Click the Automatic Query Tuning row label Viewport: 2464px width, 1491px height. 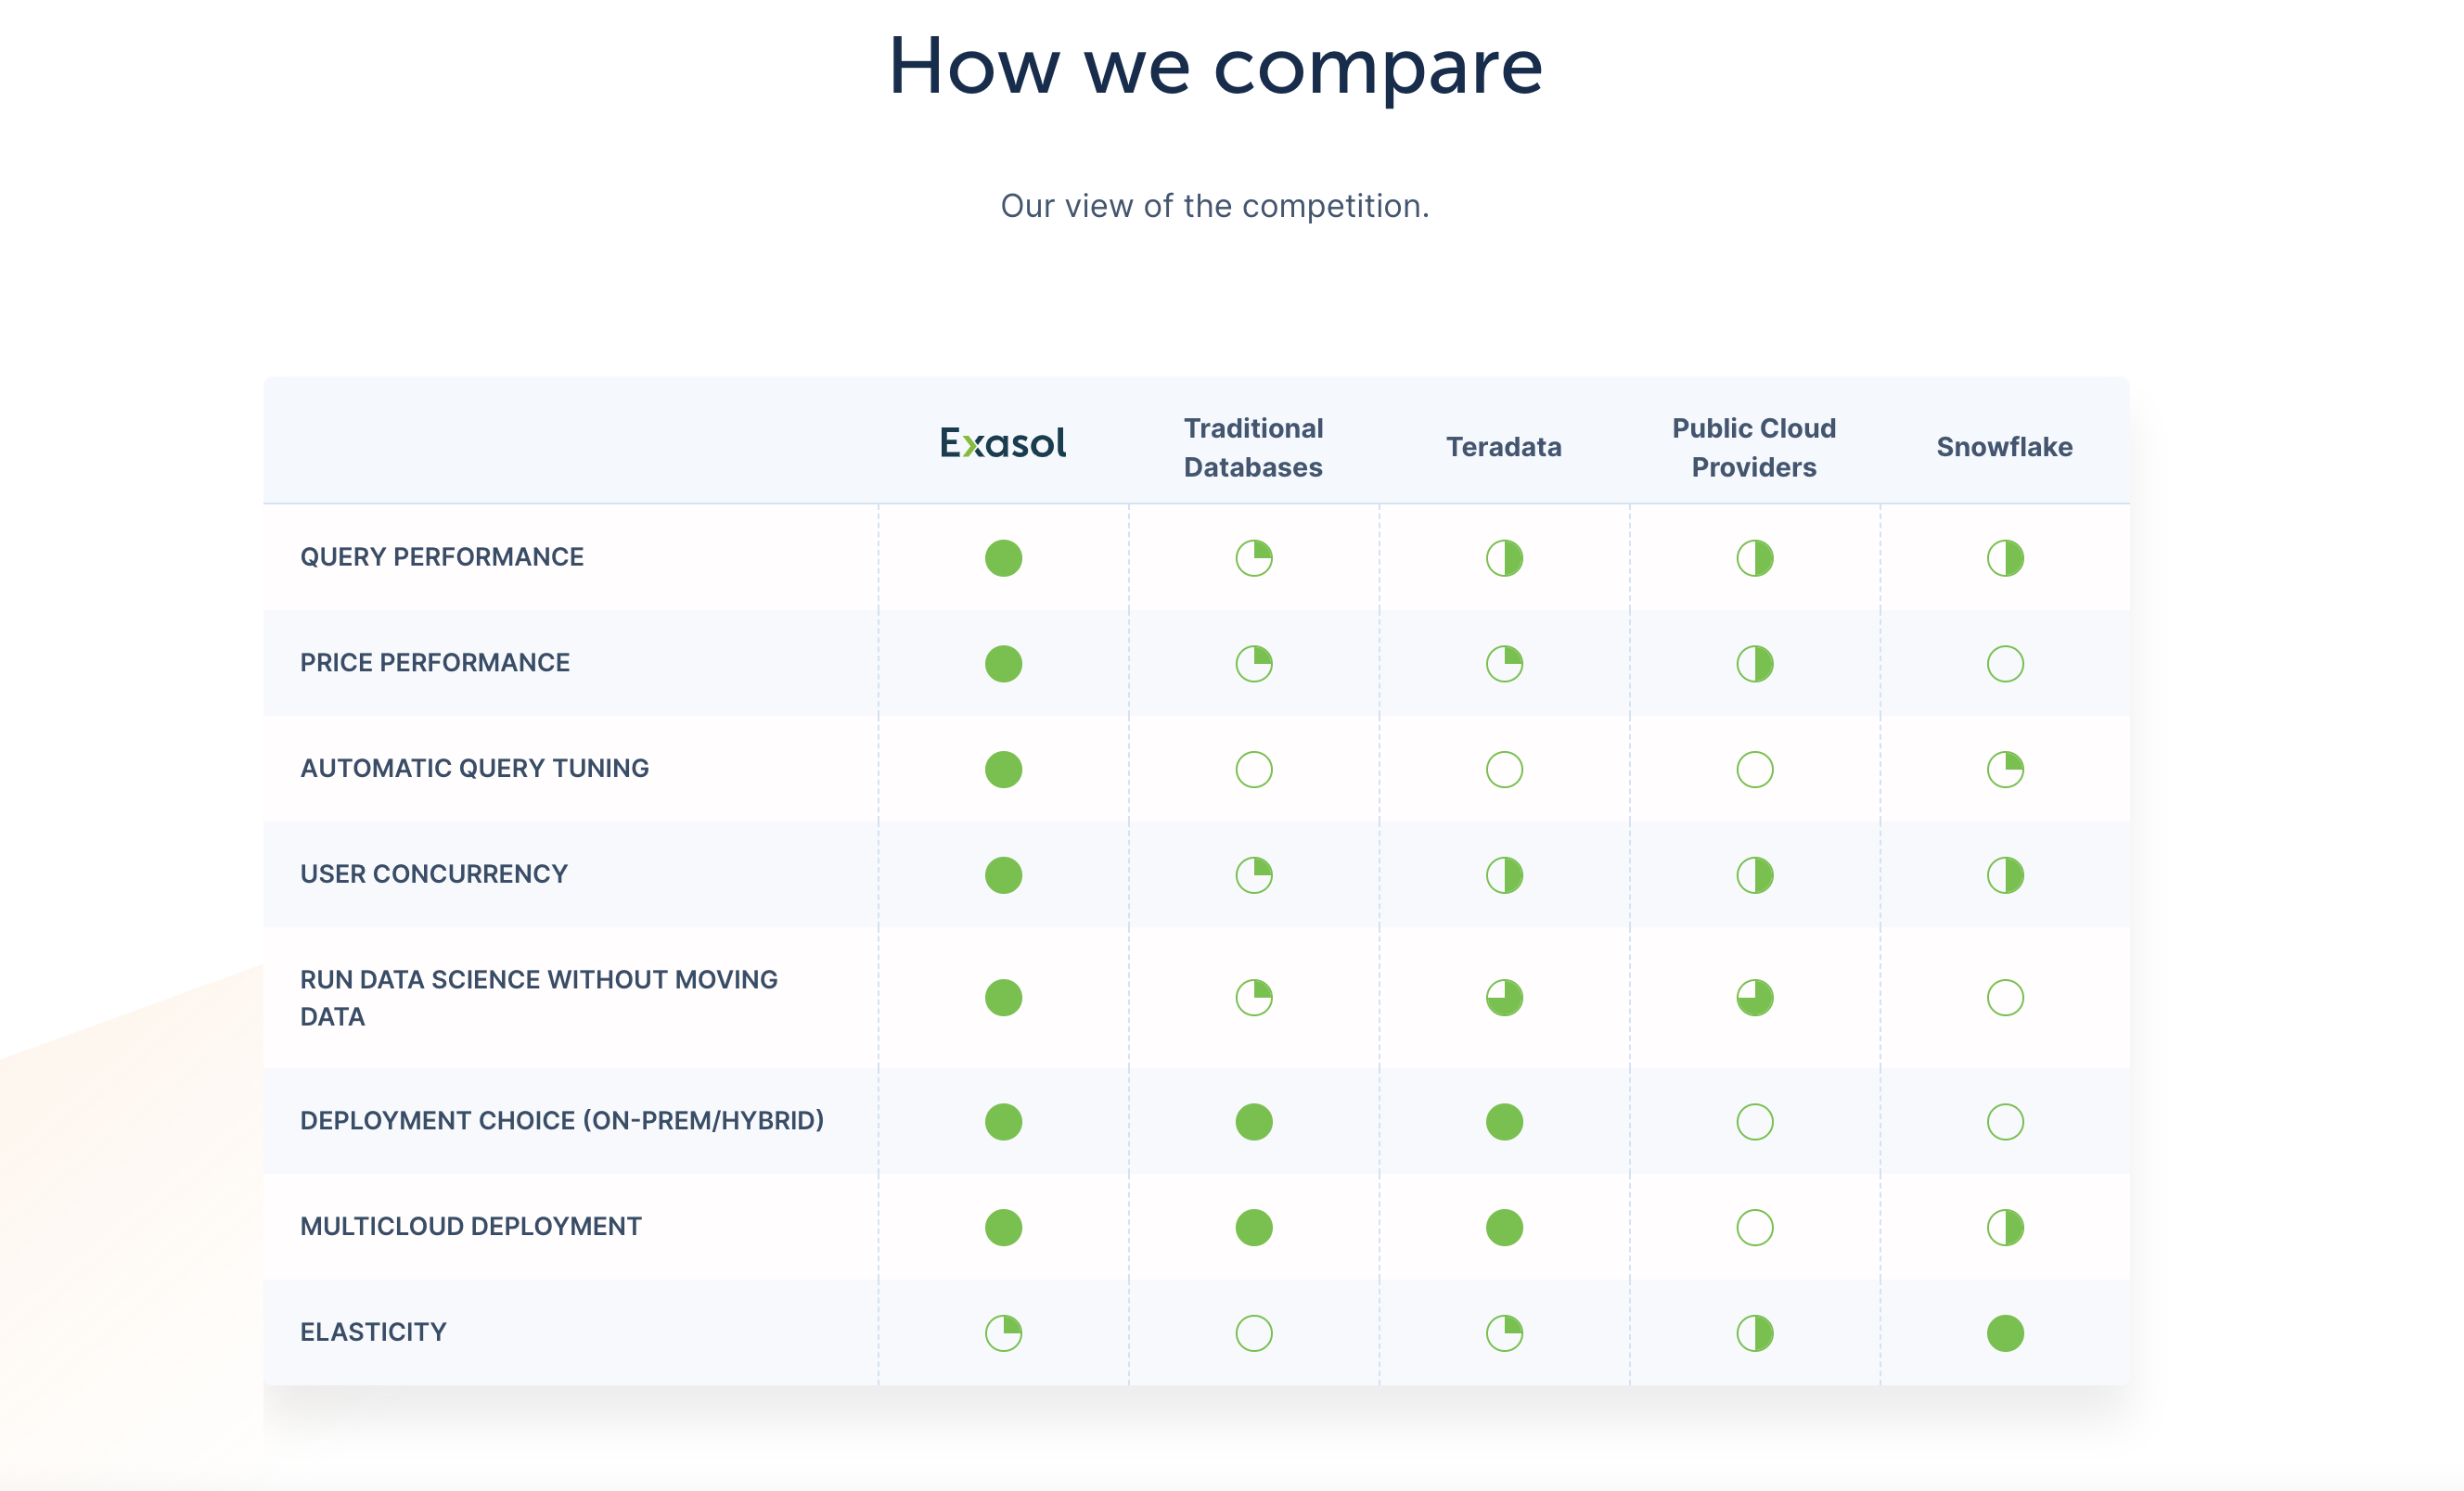click(x=474, y=769)
